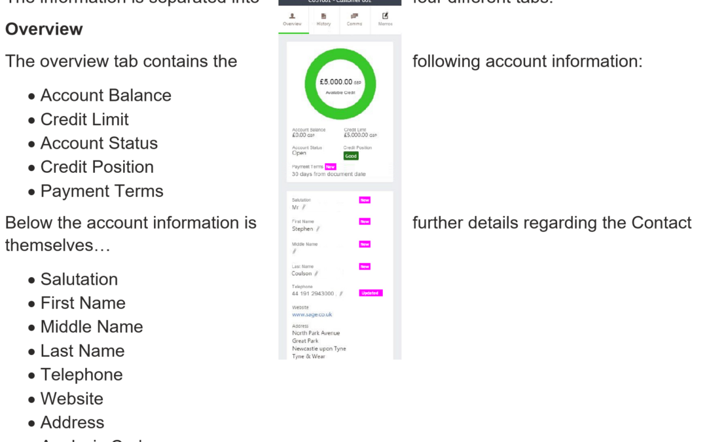Edit last name Coulson with pencil icon
The width and height of the screenshot is (707, 442).
point(317,274)
